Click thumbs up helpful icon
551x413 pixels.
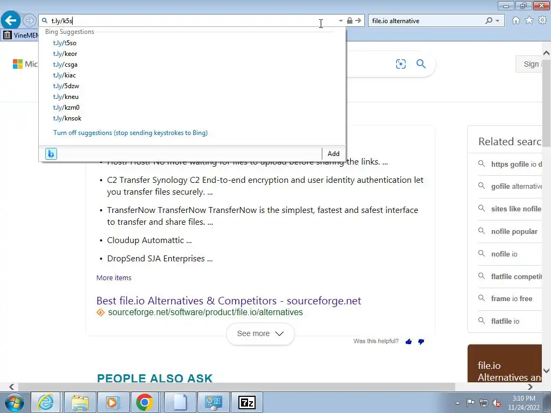tap(408, 341)
